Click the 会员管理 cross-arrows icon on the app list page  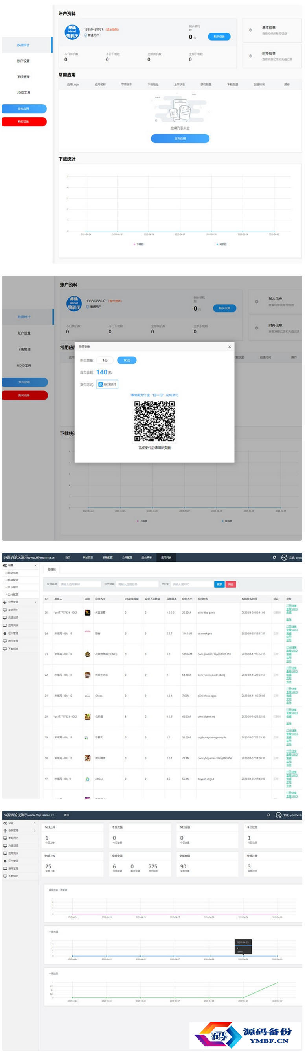[5, 602]
